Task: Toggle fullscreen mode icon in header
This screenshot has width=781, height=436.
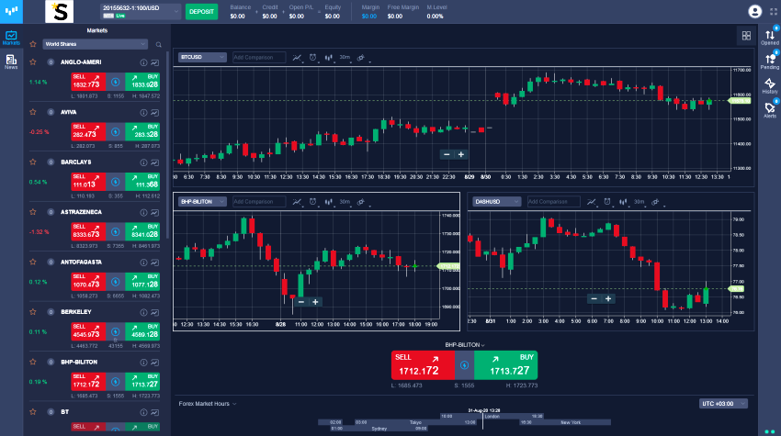Action: click(774, 11)
